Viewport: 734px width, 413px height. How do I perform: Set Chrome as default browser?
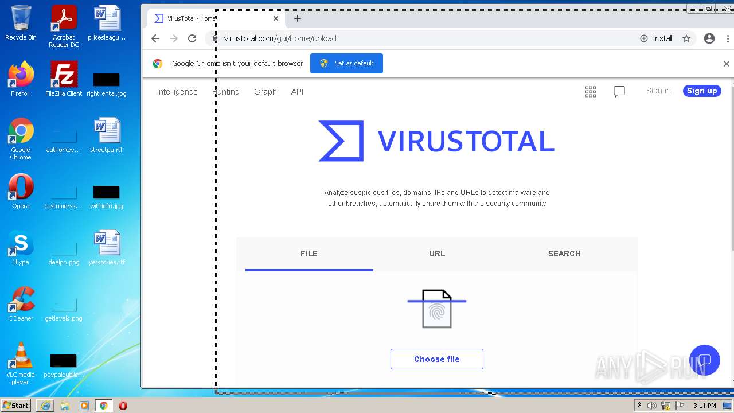[x=346, y=63]
